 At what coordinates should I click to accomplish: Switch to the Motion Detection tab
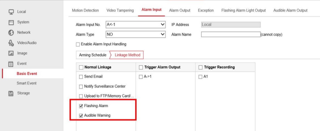click(85, 10)
